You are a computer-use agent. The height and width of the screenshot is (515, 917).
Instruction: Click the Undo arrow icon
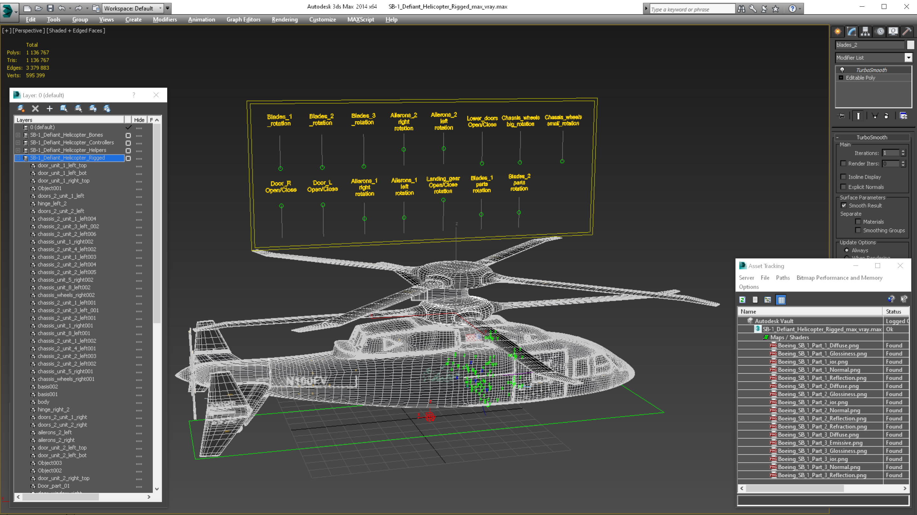click(62, 8)
